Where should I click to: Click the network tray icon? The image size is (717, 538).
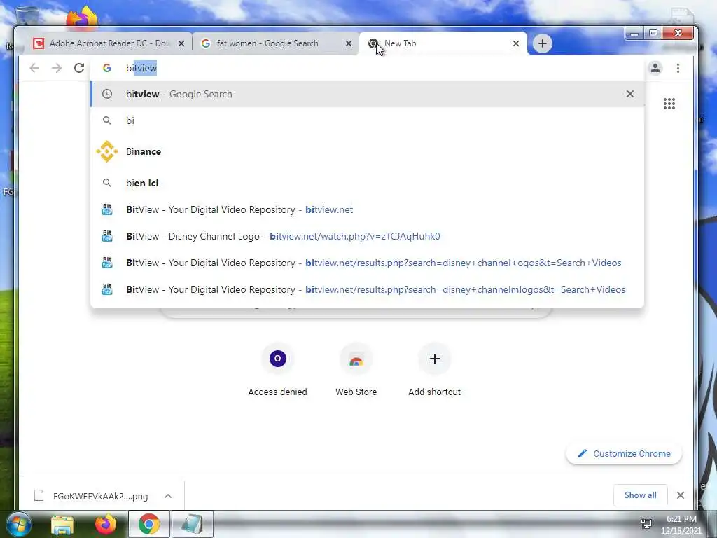646,524
